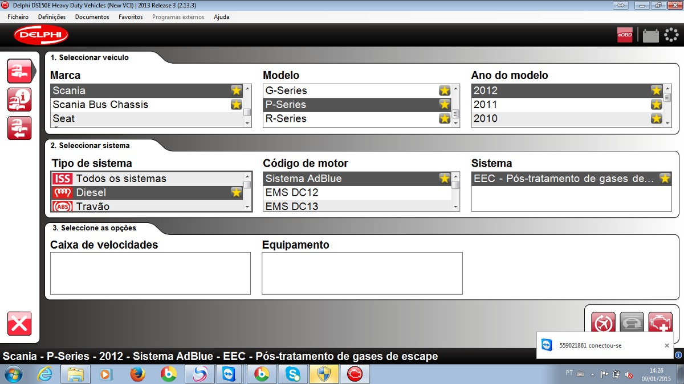Select G-Series model
Viewport: 684px width, 384px height.
coord(357,90)
